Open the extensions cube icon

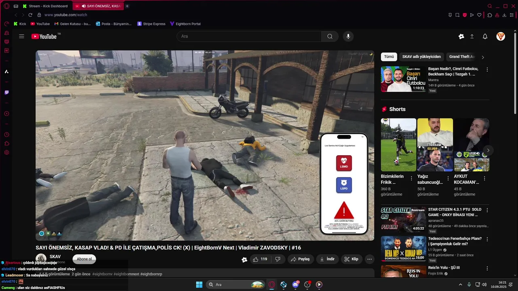pos(490,15)
